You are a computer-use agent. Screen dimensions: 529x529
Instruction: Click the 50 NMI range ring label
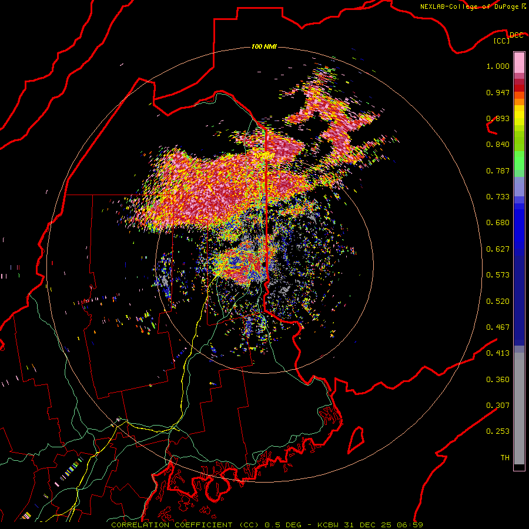(263, 156)
